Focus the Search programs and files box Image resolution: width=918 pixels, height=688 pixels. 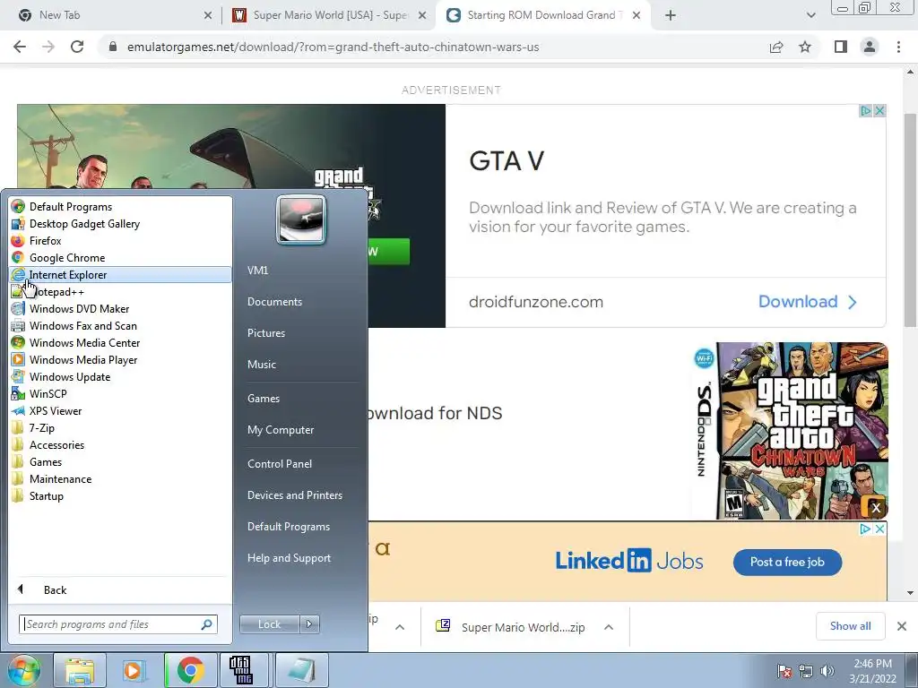pos(117,624)
